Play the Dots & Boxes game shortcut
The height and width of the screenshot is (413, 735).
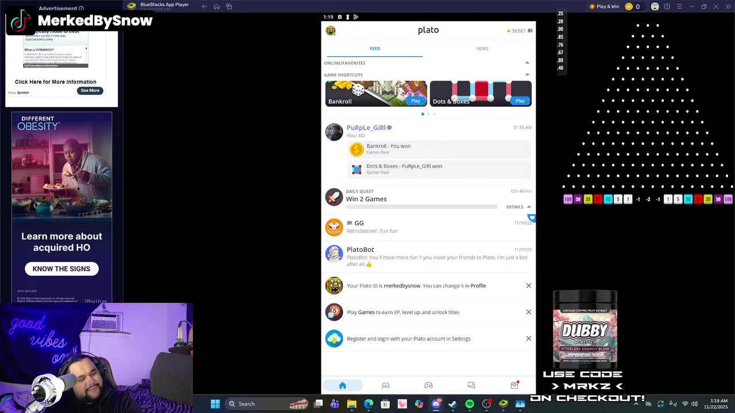(x=520, y=101)
